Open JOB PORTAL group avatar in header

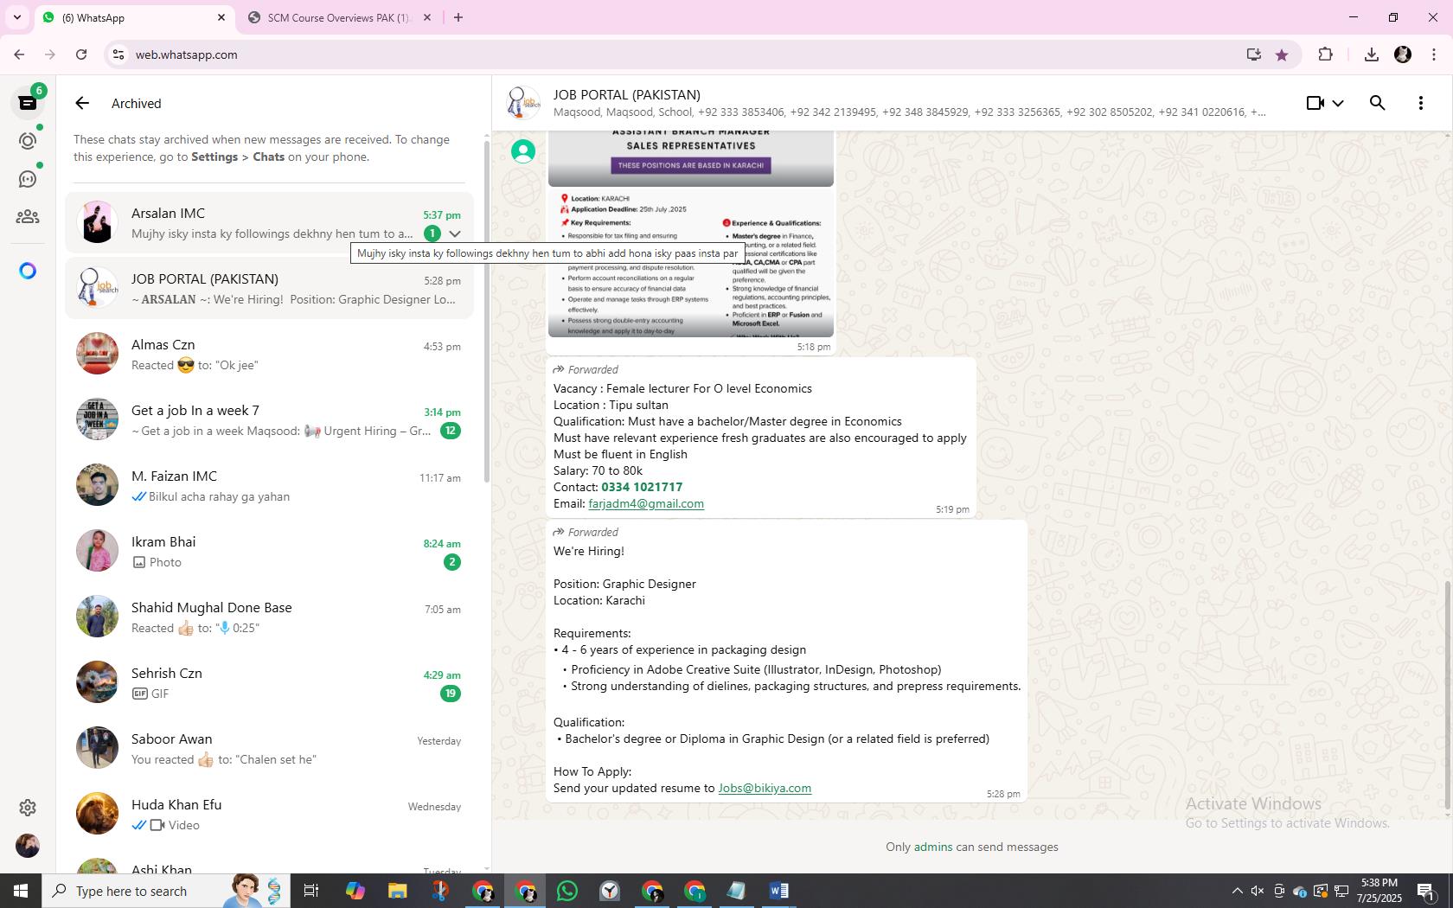click(523, 103)
